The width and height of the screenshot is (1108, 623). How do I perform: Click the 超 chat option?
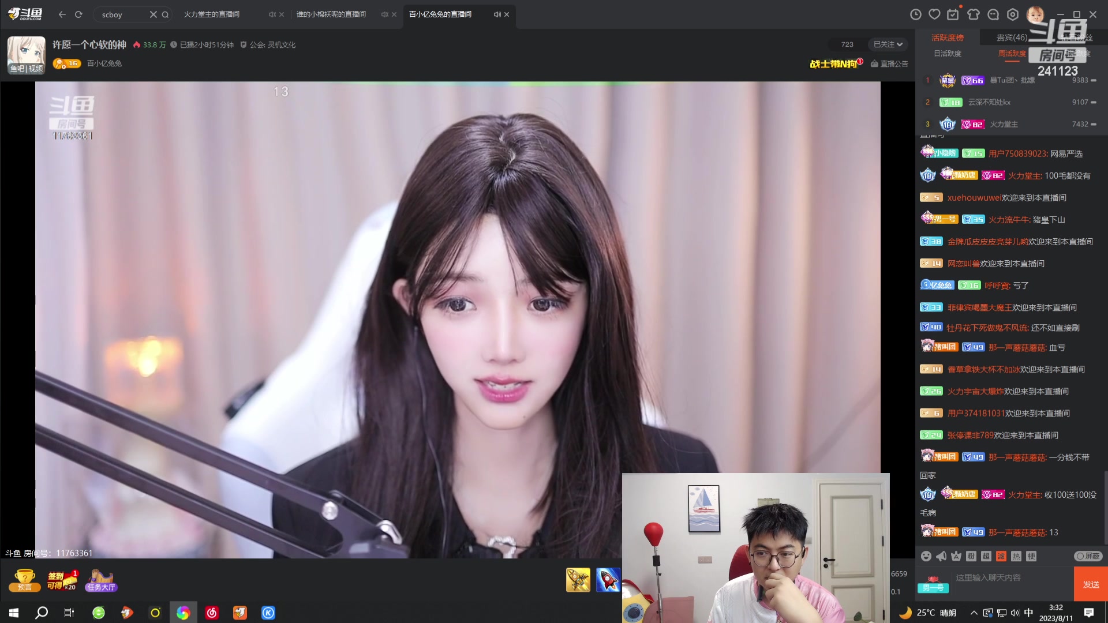pyautogui.click(x=986, y=556)
